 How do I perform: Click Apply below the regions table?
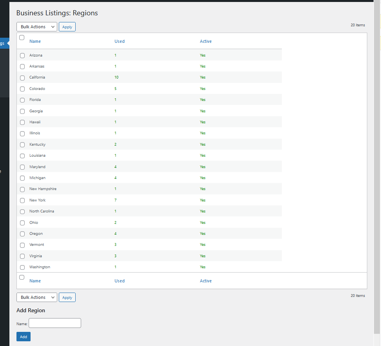[x=67, y=297]
